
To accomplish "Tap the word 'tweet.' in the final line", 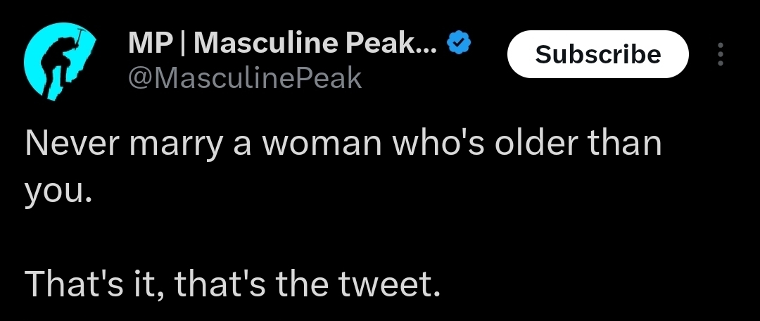I will 389,284.
